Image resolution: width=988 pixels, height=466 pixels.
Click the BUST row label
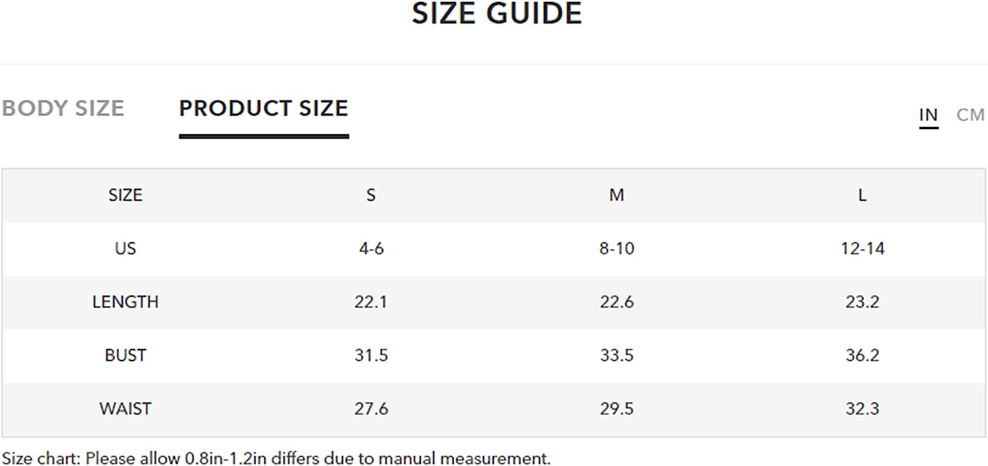tap(125, 355)
